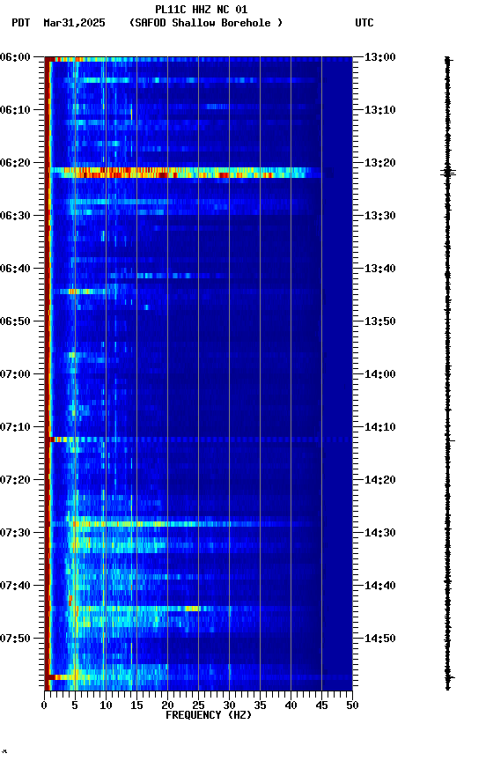This screenshot has height=761, width=486.
Task: Click the 06:20 PDT time label
Action: tap(15, 163)
